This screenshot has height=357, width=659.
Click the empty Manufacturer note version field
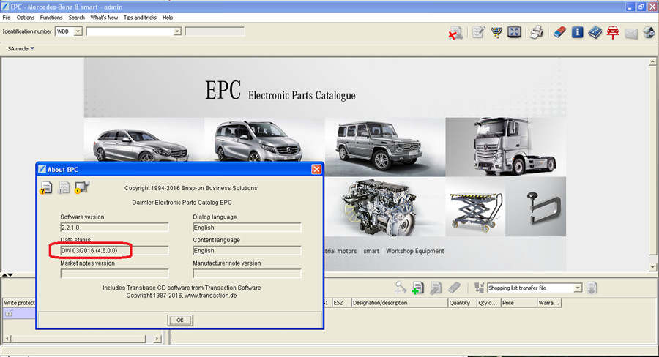(x=247, y=274)
